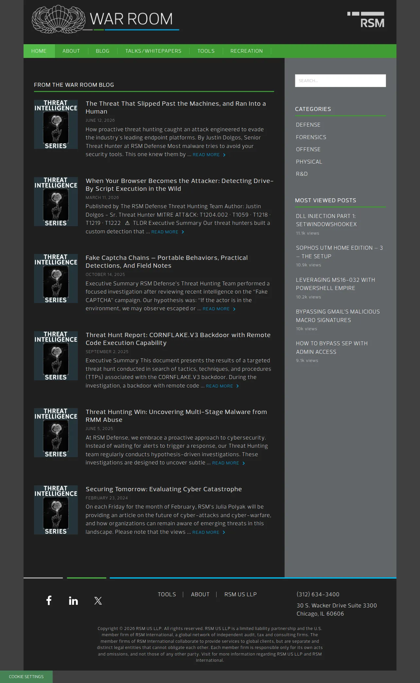Open thumbnail beside the CORNFLAKE.V3 post

(x=56, y=356)
